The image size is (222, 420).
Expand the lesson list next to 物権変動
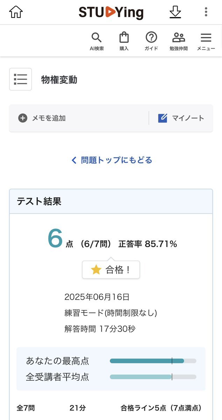[x=20, y=79]
